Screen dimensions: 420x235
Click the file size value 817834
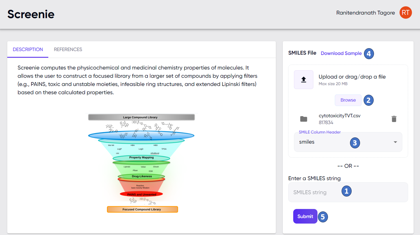tap(326, 123)
